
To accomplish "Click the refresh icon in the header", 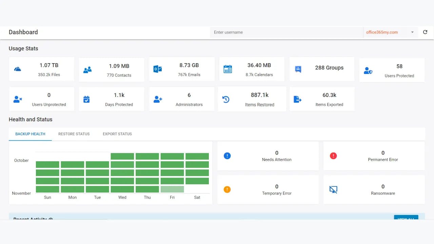I will coord(425,32).
